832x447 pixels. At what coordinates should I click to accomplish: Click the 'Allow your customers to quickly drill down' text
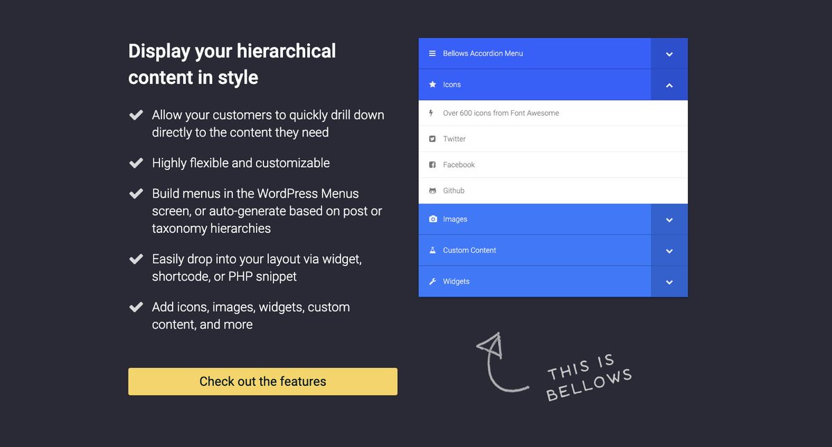268,115
